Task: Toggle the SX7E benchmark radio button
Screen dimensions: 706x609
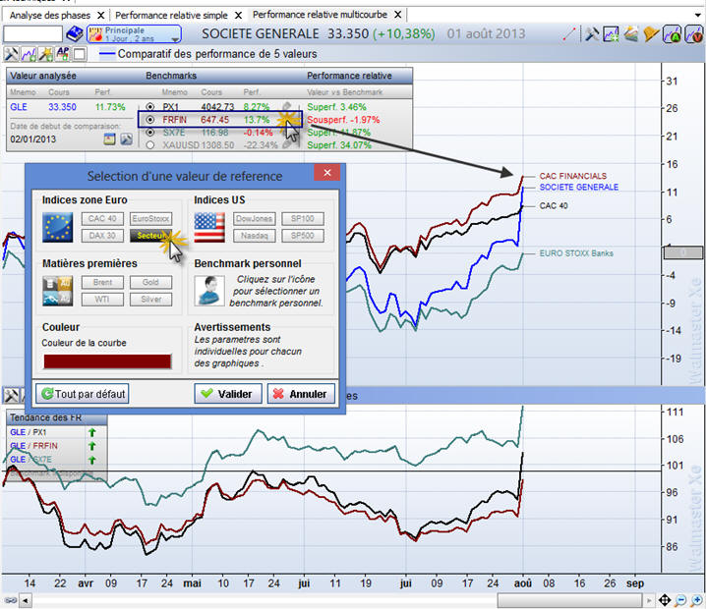Action: tap(149, 133)
